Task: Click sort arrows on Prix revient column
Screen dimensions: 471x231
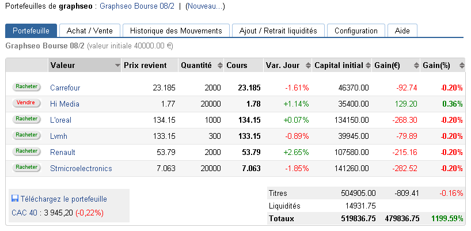Action: coord(173,66)
